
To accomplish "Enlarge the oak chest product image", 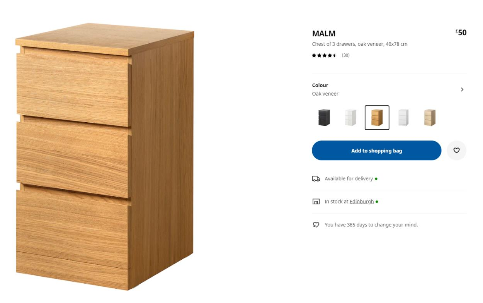I will tap(104, 157).
